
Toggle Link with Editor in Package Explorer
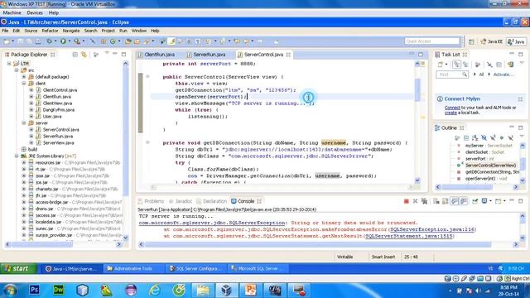point(84,55)
